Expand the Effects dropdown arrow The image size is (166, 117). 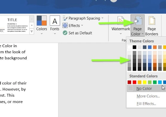pyautogui.click(x=82, y=25)
